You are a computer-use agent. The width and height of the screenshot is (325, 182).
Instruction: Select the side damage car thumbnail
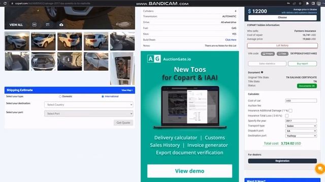pyautogui.click(x=96, y=61)
